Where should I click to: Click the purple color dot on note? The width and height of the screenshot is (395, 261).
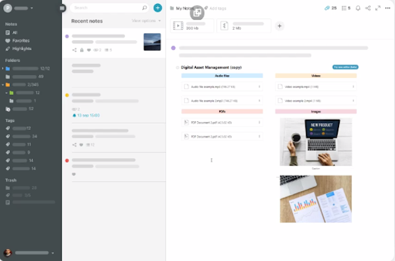173,48
